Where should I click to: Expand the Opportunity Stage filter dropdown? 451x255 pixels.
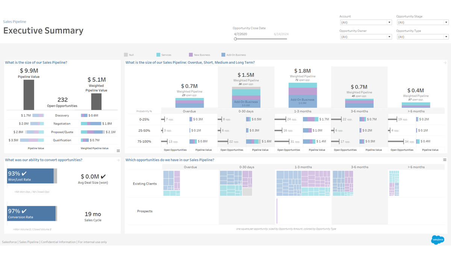[x=446, y=22]
